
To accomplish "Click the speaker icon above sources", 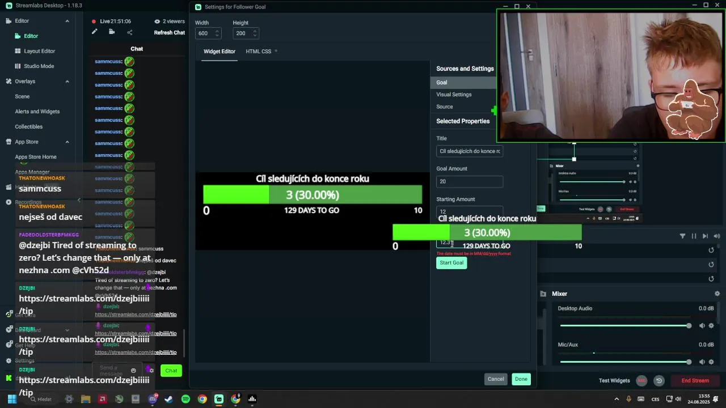I will click(717, 236).
